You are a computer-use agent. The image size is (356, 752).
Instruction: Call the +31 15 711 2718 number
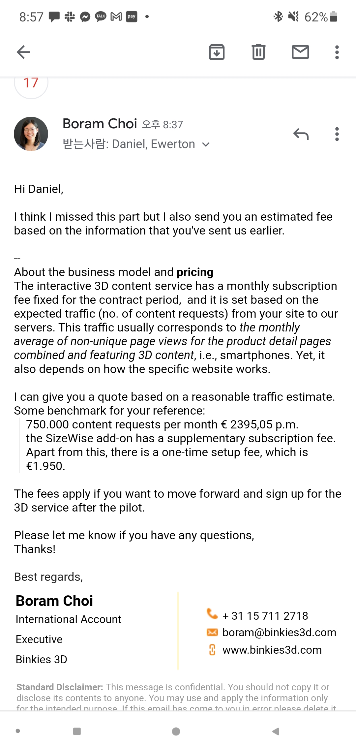[265, 616]
